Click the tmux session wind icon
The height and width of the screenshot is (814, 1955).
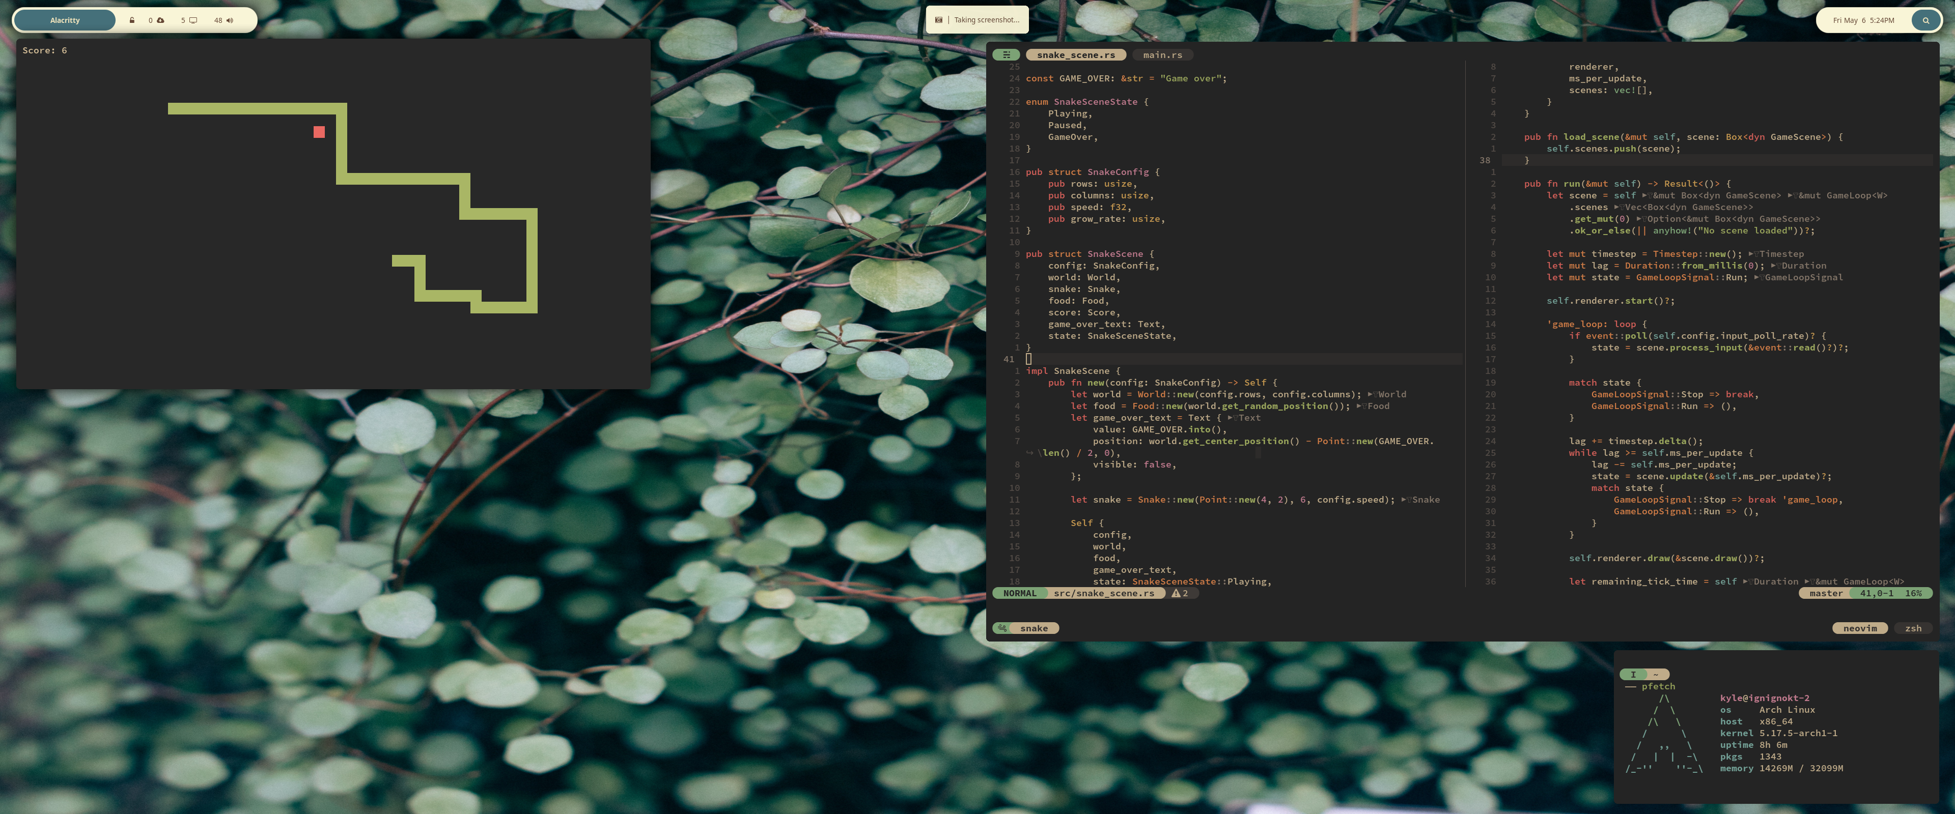[1002, 628]
